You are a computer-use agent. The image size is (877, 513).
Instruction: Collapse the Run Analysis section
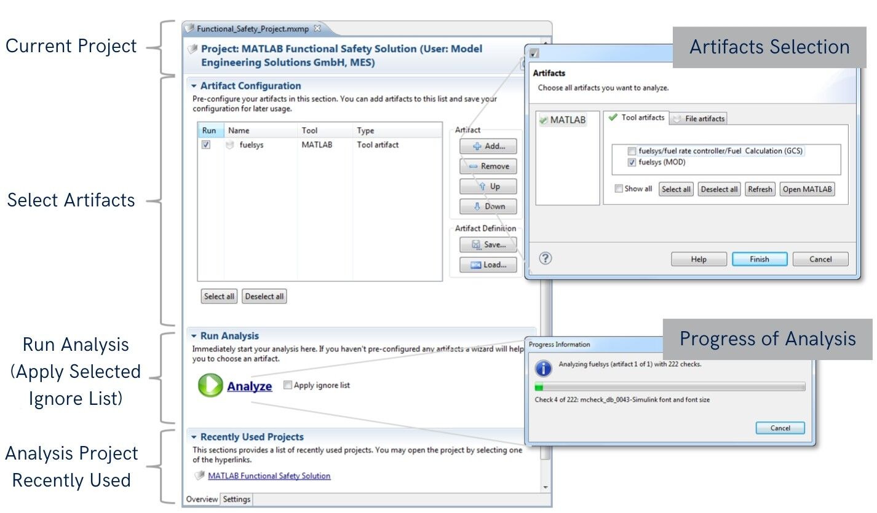[194, 336]
